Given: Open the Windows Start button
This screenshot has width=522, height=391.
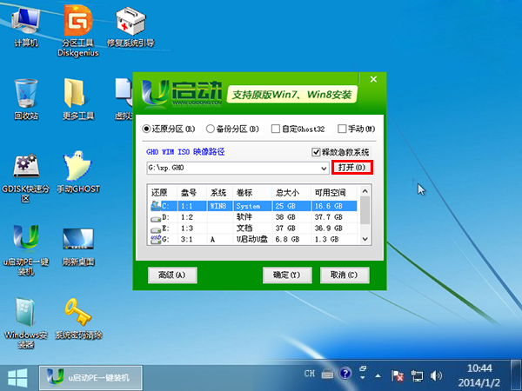Looking at the screenshot, I should coord(17,378).
